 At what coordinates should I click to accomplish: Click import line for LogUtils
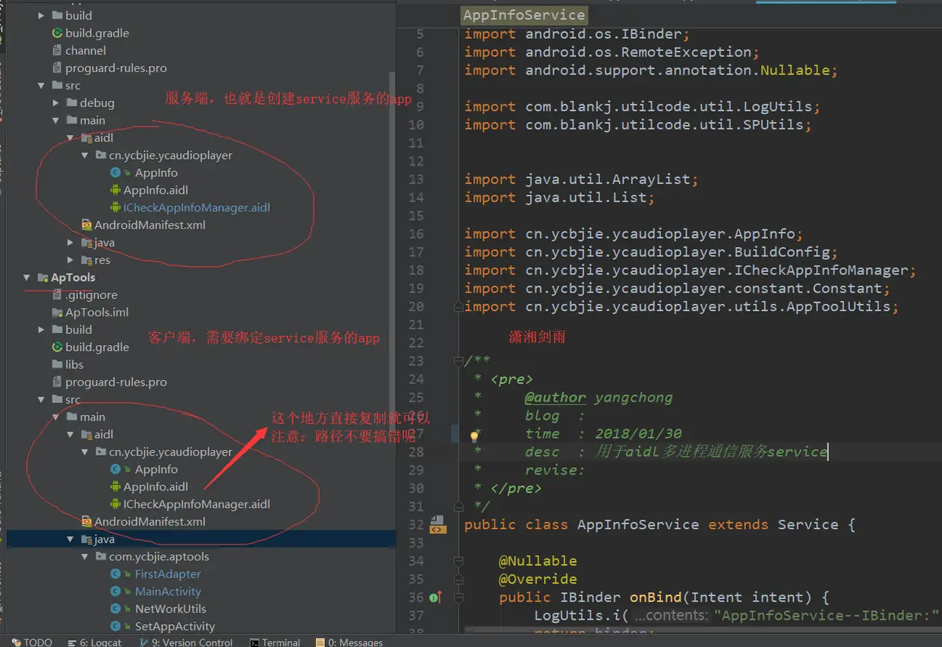coord(643,106)
